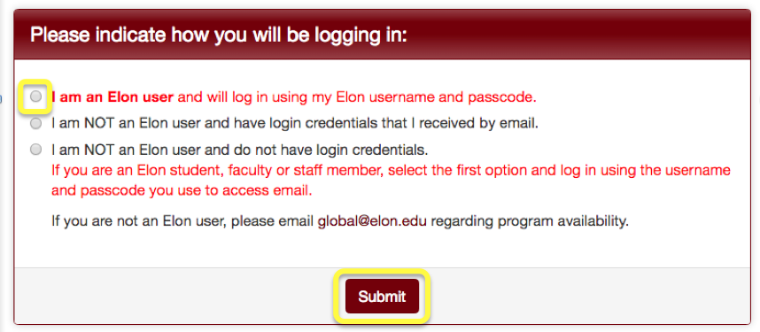Open the global@elon.edu email link
Screen dimensions: 760x332
point(372,222)
